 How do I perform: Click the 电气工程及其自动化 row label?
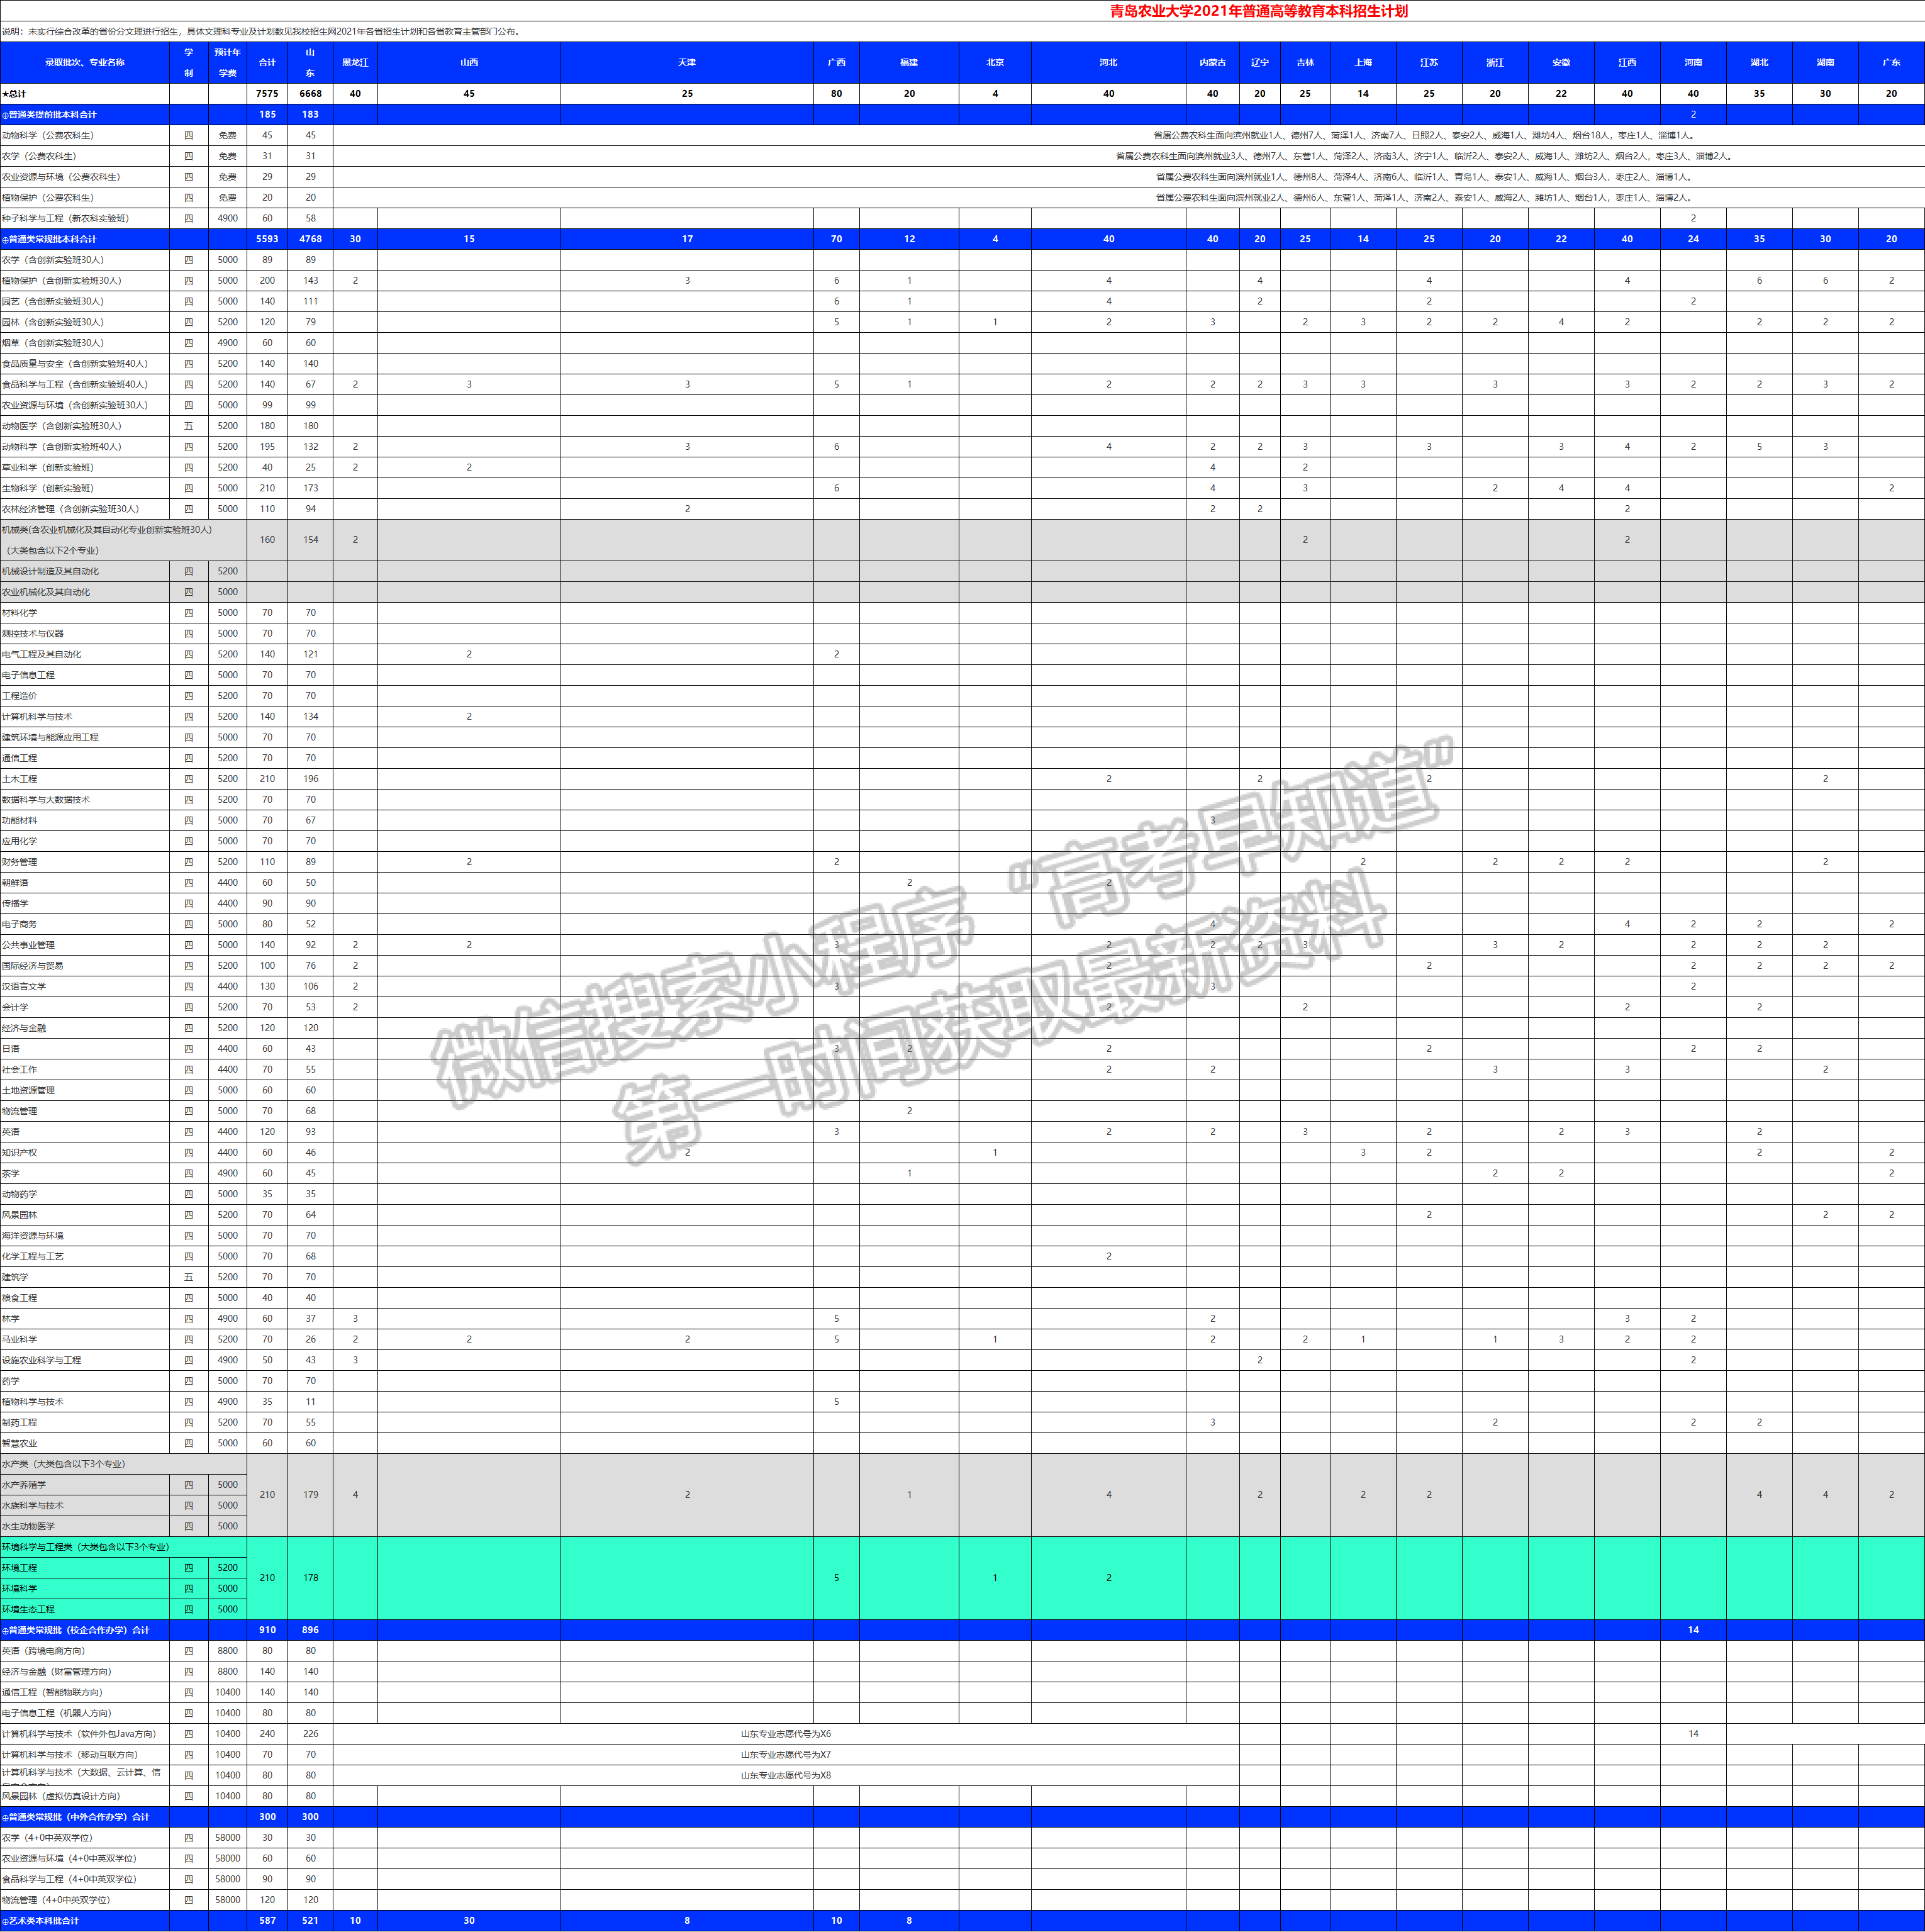42,654
